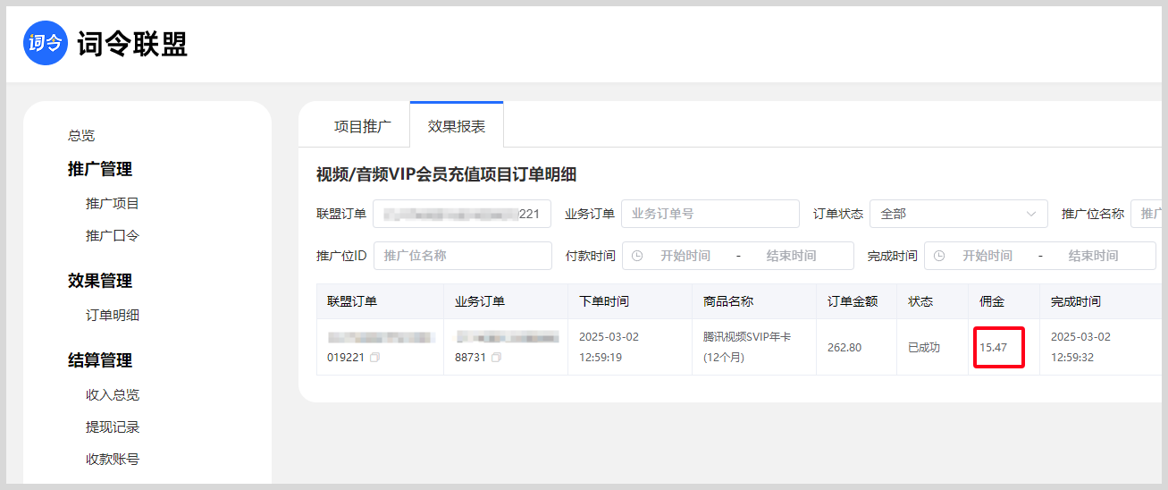Click the clock icon in 付款时间 field

[x=637, y=256]
